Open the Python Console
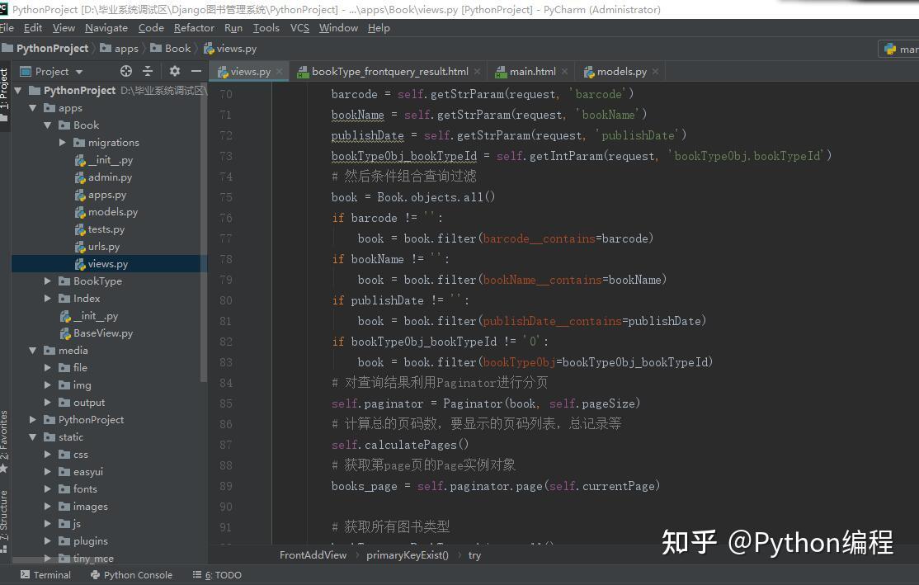 tap(130, 574)
